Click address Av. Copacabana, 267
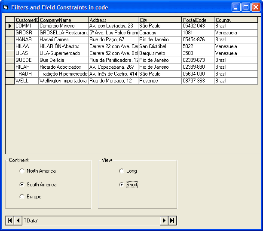This screenshot has width=263, height=231. 113,67
